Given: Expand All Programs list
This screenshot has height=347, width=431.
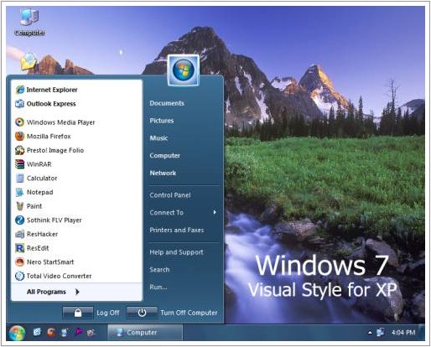Looking at the screenshot, I should tap(53, 292).
